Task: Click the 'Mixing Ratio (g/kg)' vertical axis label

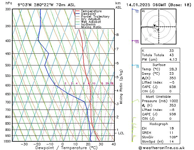Action: point(121,87)
